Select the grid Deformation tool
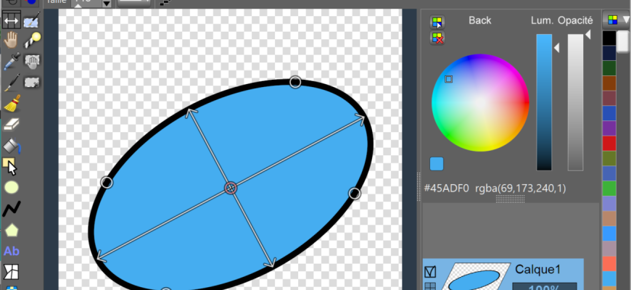Image resolution: width=631 pixels, height=290 pixels. pos(12,272)
